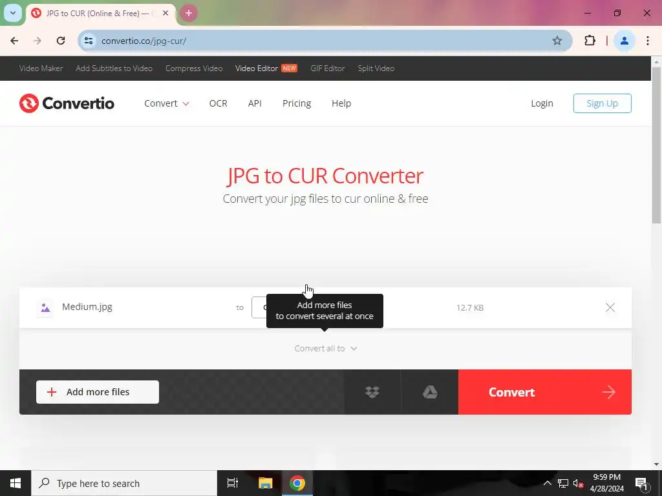Click the muted volume tray icon
662x496 pixels.
579,483
